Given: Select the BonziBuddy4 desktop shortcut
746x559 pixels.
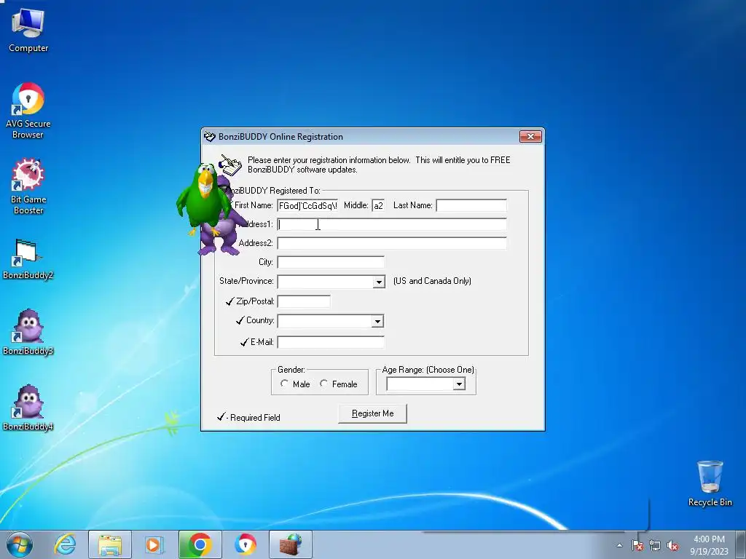Looking at the screenshot, I should (x=28, y=408).
